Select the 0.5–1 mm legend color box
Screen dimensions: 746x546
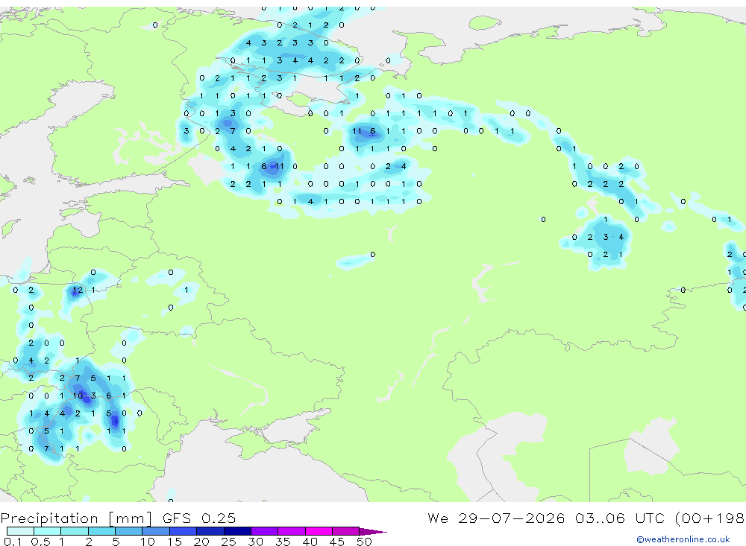coord(48,531)
